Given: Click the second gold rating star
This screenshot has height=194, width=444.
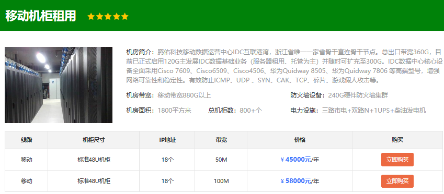Looking at the screenshot, I should 99,17.
